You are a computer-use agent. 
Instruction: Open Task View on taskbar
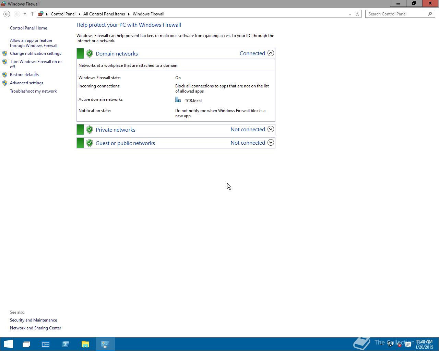(26, 344)
